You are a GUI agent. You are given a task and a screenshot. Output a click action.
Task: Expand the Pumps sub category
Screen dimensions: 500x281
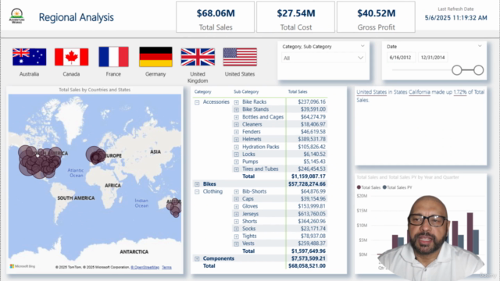[x=236, y=162]
